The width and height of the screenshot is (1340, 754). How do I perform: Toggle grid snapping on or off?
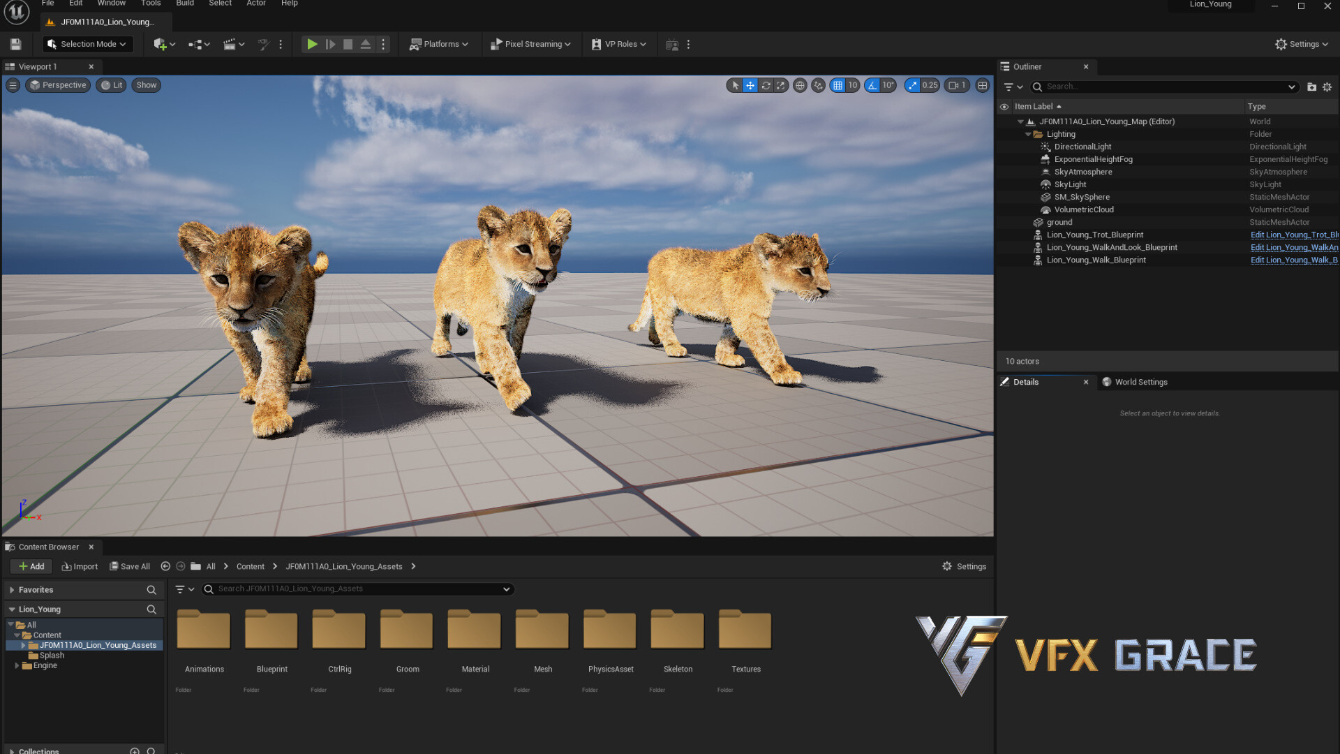837,84
